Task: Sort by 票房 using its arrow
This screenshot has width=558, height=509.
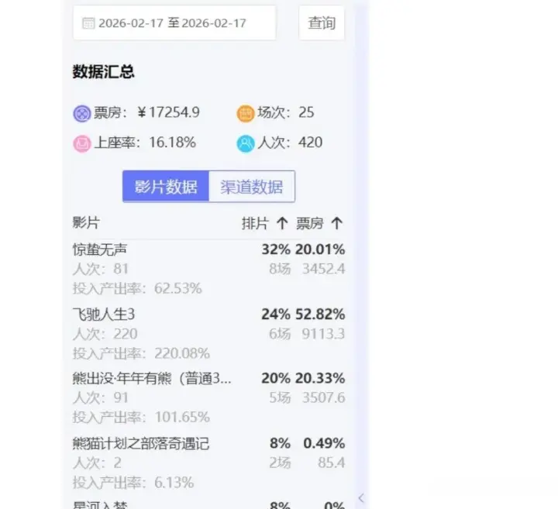Action: point(336,224)
